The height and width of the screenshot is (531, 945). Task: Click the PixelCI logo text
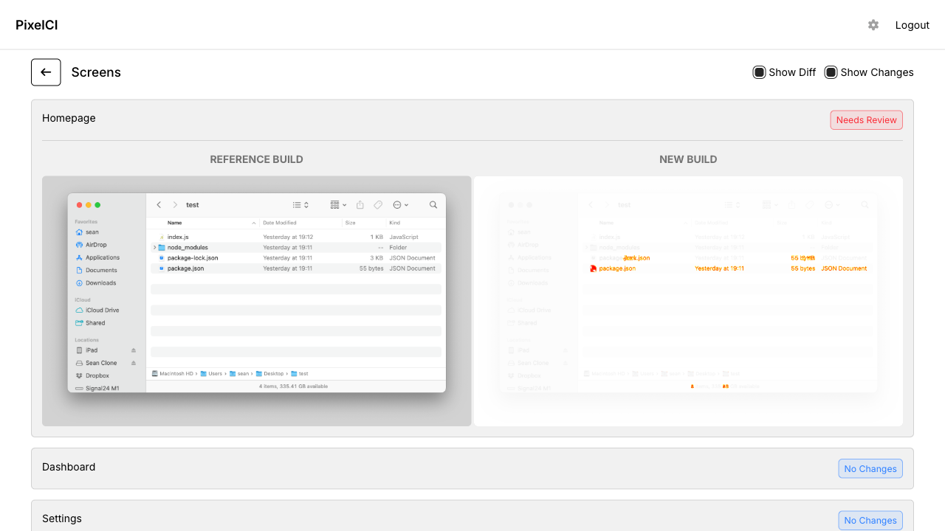click(x=37, y=25)
